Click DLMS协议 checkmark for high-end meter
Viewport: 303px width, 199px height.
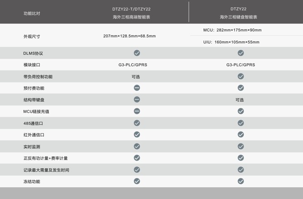(x=137, y=53)
